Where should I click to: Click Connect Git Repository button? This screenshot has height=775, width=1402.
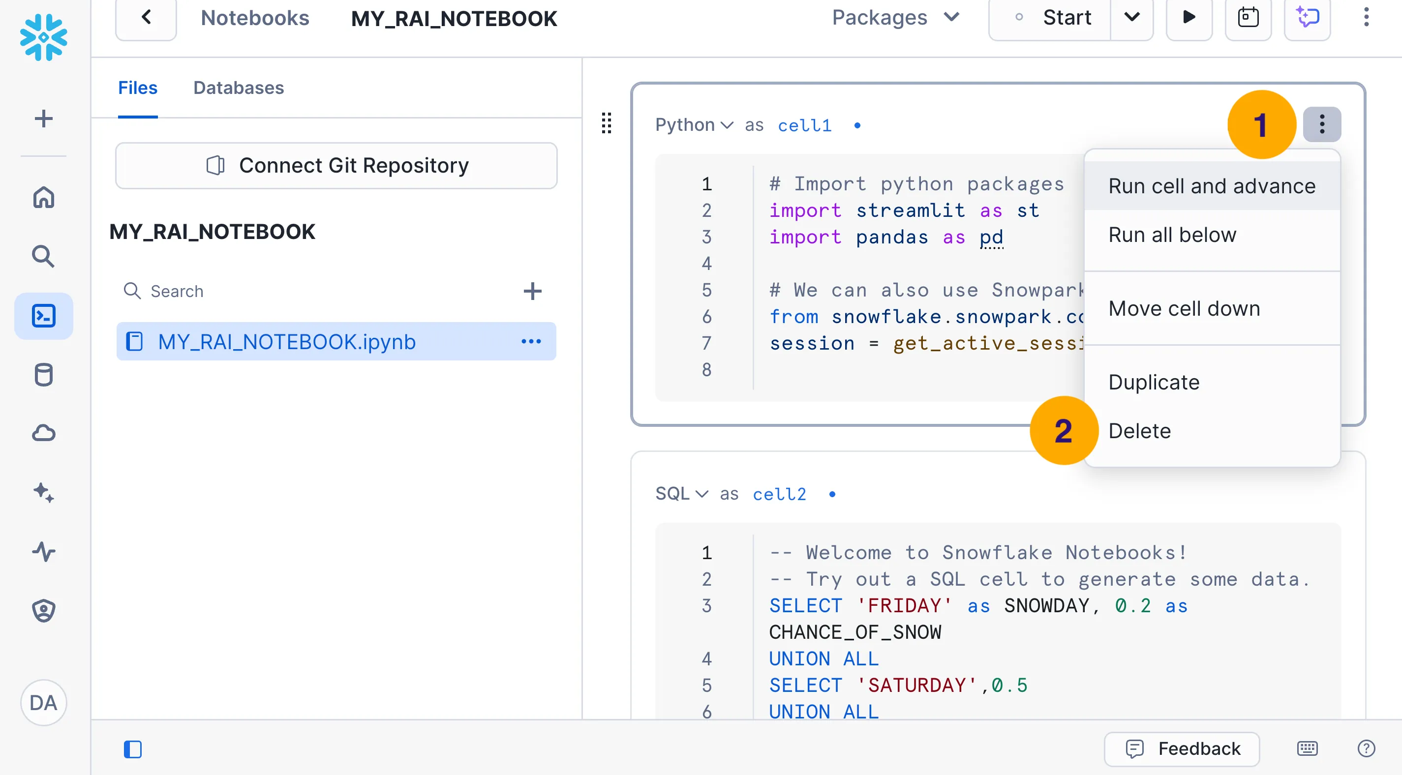pyautogui.click(x=336, y=165)
